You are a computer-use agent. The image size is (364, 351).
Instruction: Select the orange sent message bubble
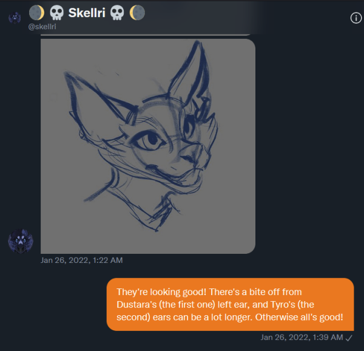[x=231, y=304]
